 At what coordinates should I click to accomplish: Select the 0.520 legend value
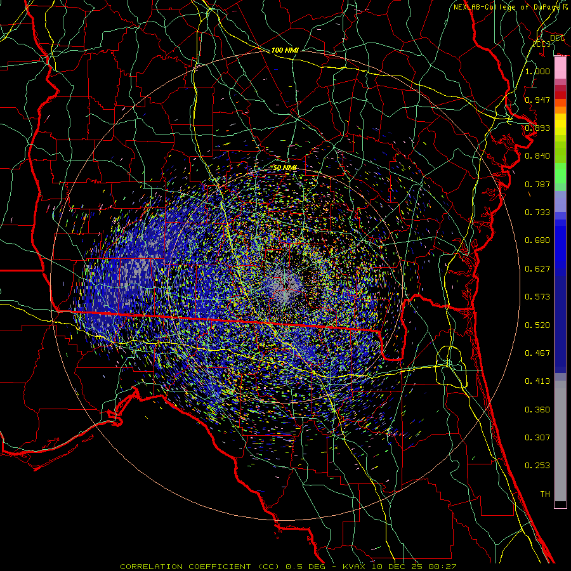[537, 325]
